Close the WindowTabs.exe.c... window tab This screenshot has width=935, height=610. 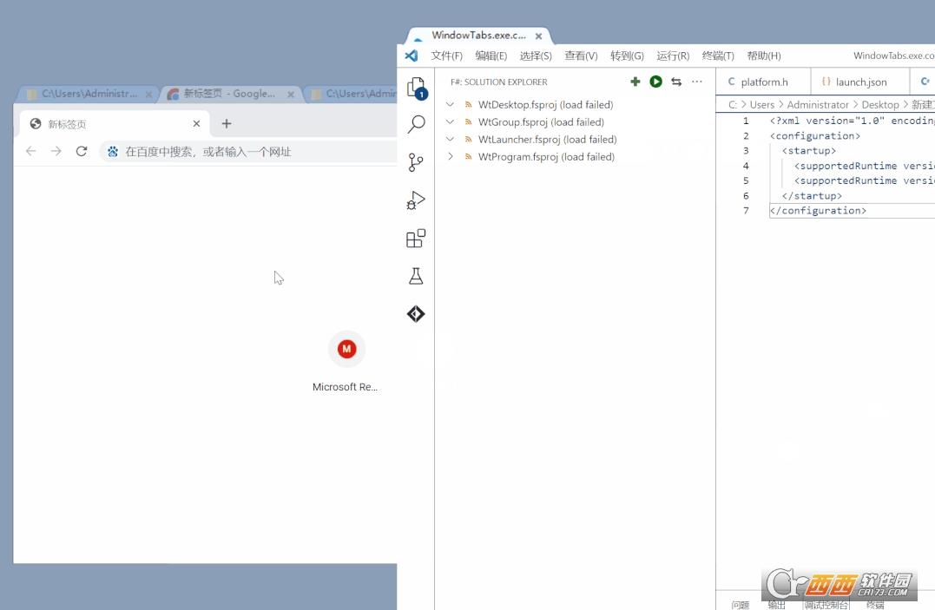pyautogui.click(x=538, y=36)
